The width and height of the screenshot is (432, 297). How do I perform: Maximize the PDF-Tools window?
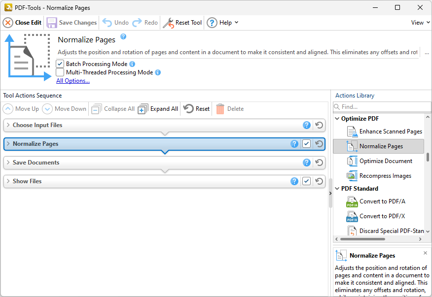[x=397, y=7]
